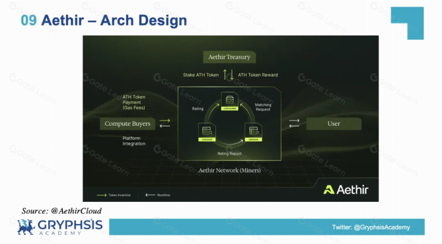Click the 'Token Incentive' legend entry
Screen dimensions: 442x244
click(114, 195)
